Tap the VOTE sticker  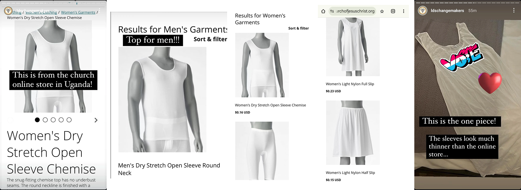coord(461,58)
